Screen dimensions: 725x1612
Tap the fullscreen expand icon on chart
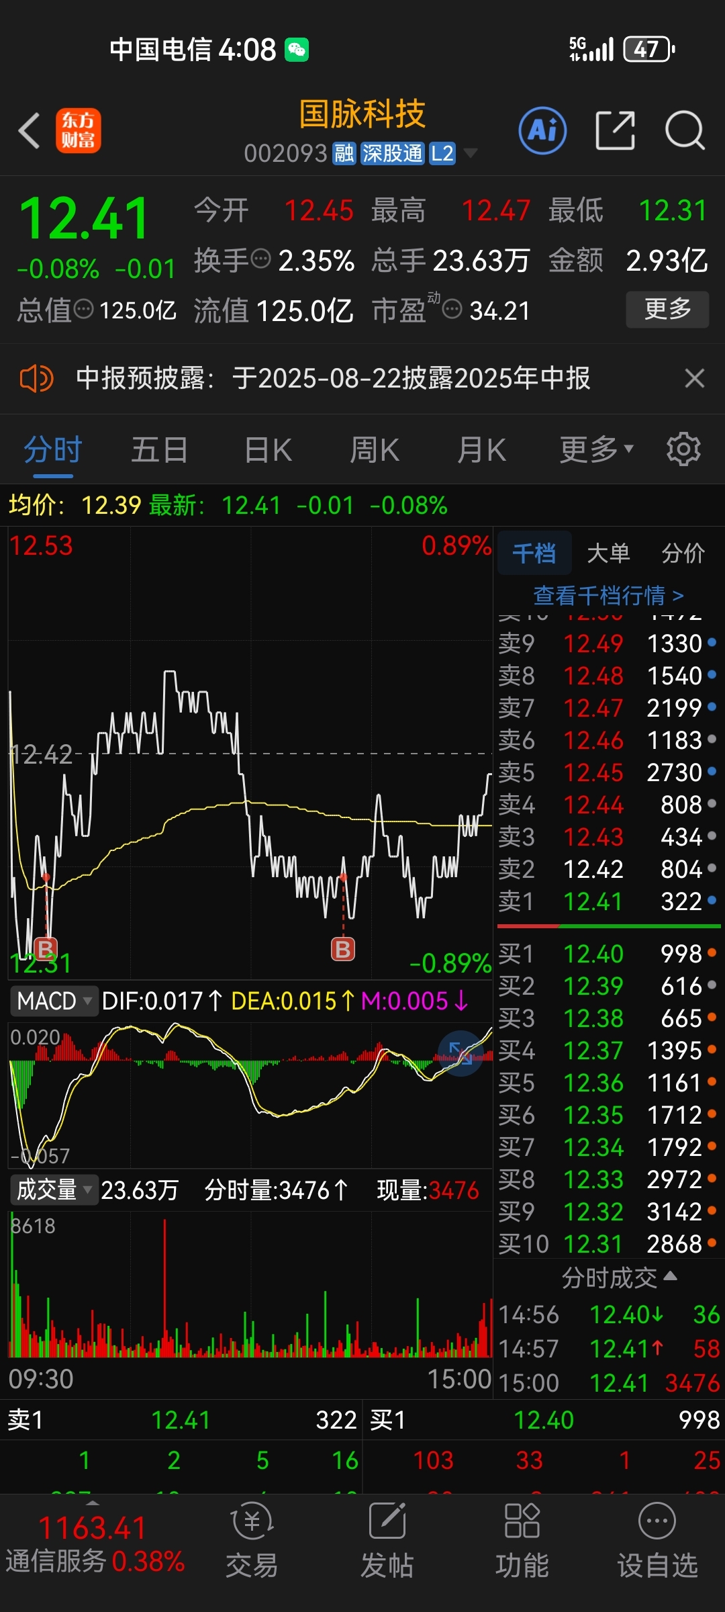point(461,1053)
